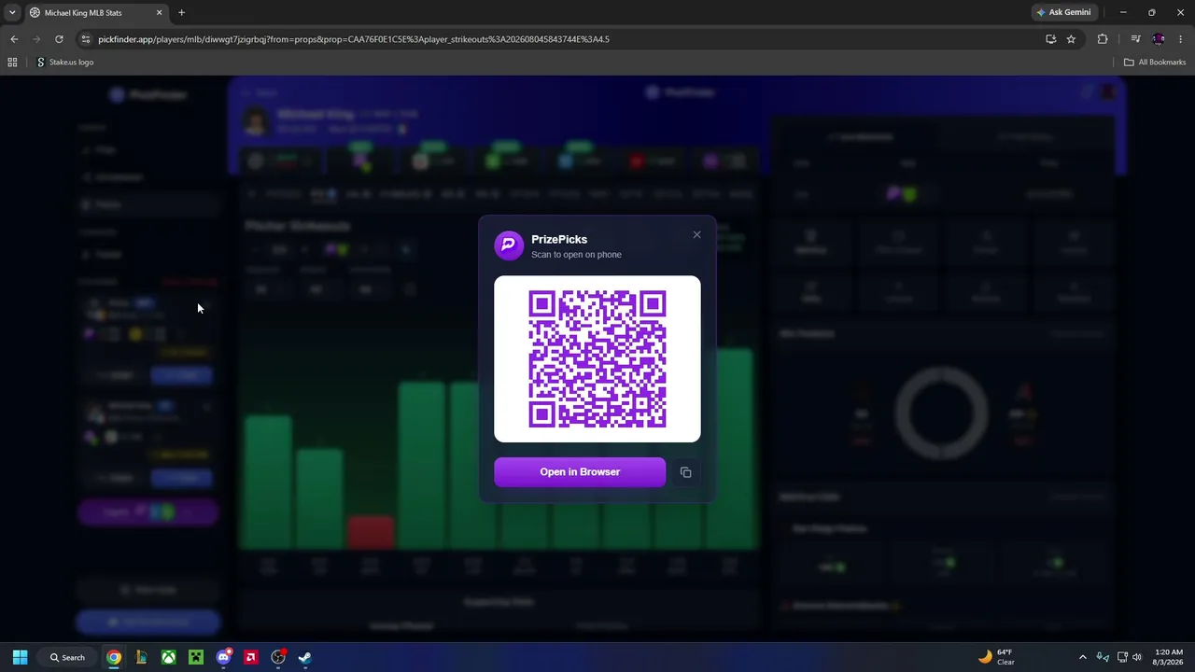Click the taskbar Search box
1195x672 pixels.
tap(68, 657)
